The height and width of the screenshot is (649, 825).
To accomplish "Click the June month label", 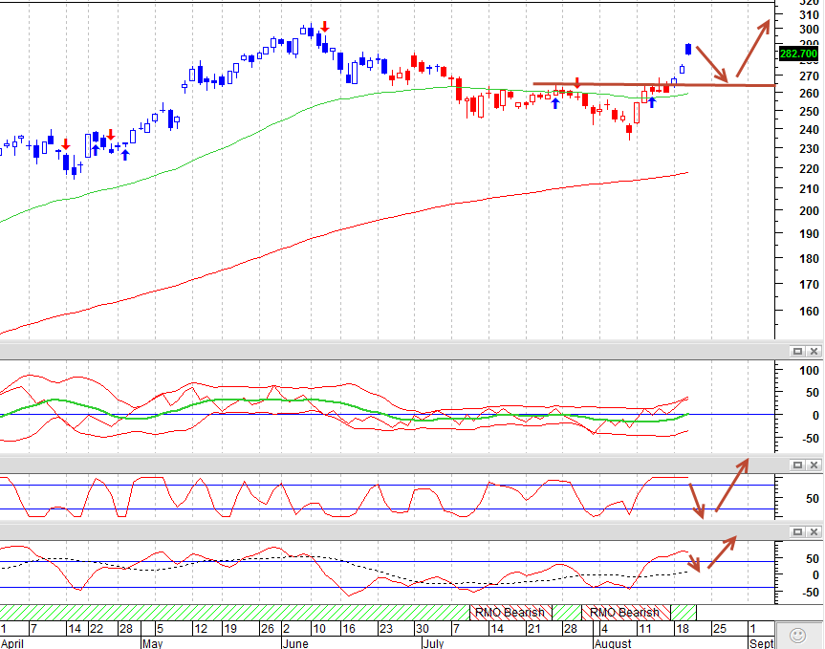I will (295, 643).
